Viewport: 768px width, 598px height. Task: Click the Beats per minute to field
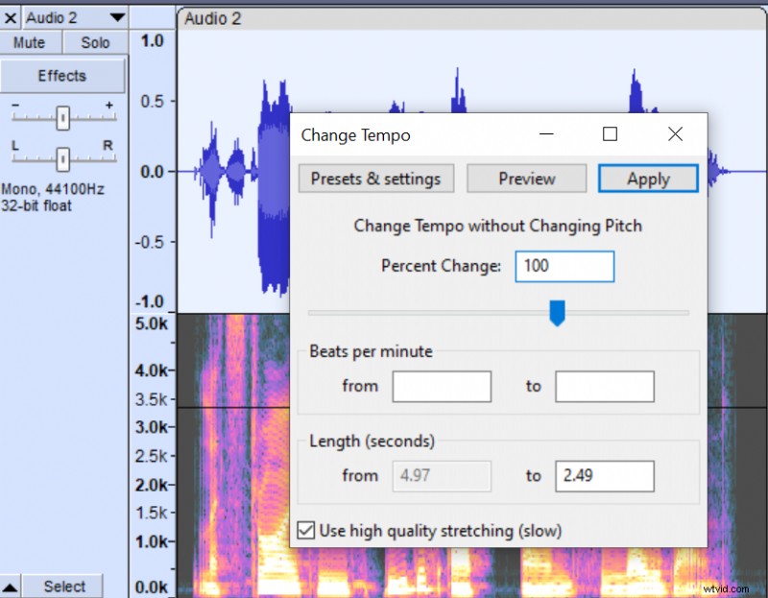tap(605, 386)
